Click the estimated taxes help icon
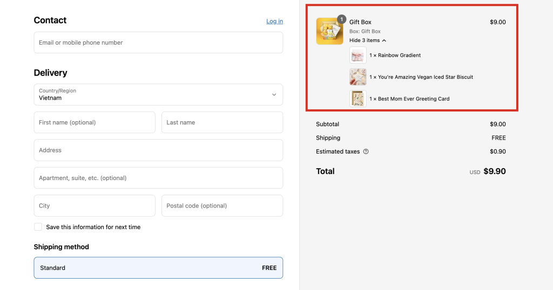The height and width of the screenshot is (290, 553). point(366,151)
